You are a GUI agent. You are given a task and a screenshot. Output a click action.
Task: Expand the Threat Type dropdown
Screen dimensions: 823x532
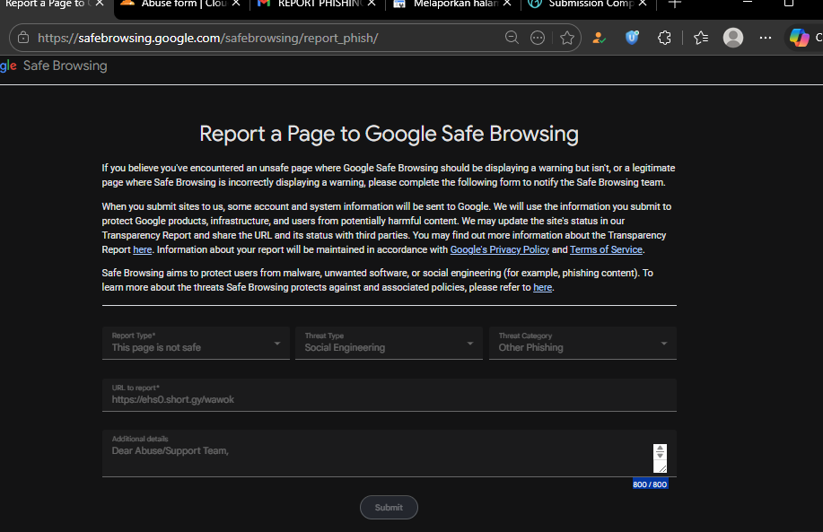coord(389,343)
